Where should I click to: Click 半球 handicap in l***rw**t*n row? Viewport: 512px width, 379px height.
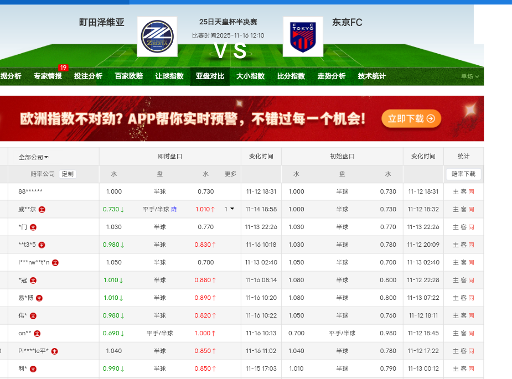click(160, 263)
